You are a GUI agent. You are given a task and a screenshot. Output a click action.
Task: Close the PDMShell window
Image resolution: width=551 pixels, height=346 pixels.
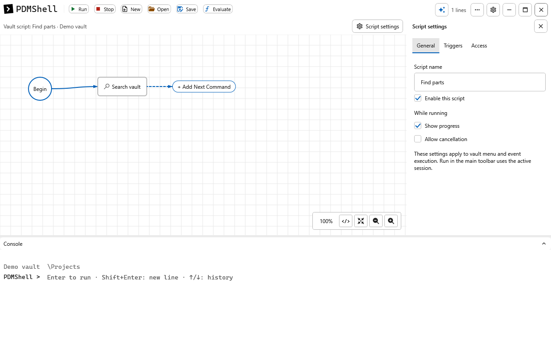541,10
